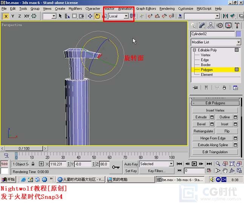The width and height of the screenshot is (244, 204).
Task: Click the X coordinate value field
Action: click(58, 164)
